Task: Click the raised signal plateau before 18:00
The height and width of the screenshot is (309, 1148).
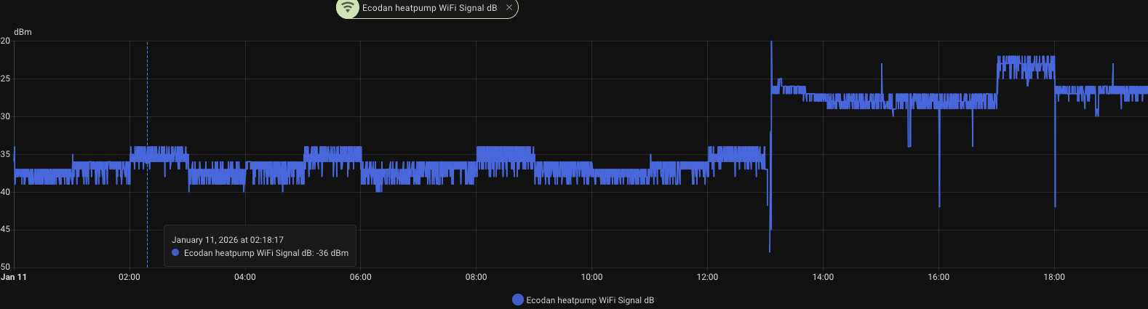Action: point(1026,67)
